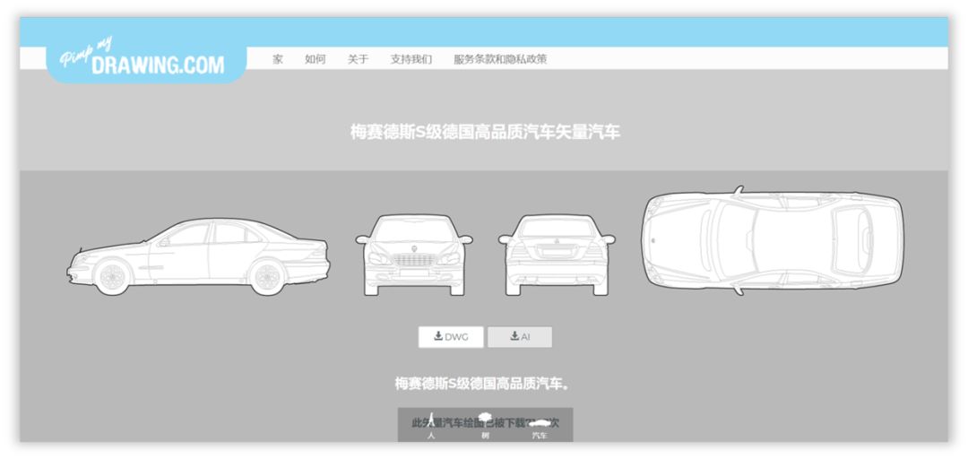Open 服务条款和隐私政策 page
The height and width of the screenshot is (459, 968).
click(500, 59)
